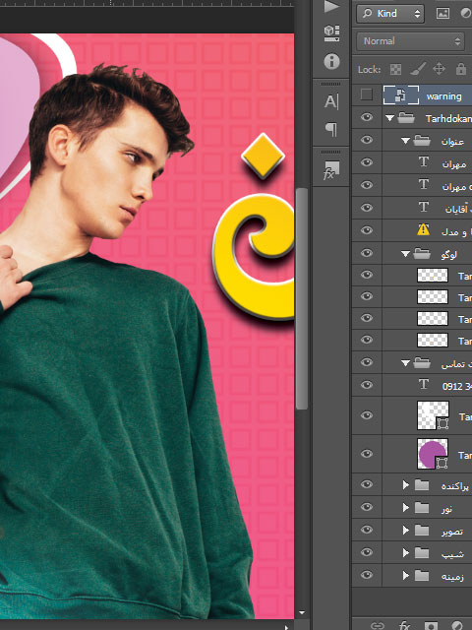Expand the نور group
This screenshot has height=630, width=472.
(406, 508)
